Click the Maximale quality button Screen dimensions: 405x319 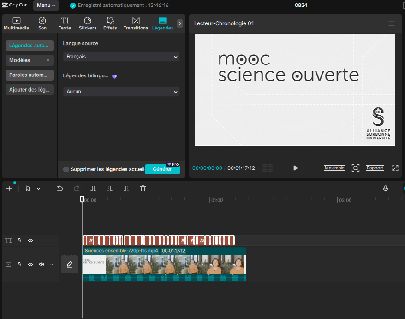click(334, 168)
